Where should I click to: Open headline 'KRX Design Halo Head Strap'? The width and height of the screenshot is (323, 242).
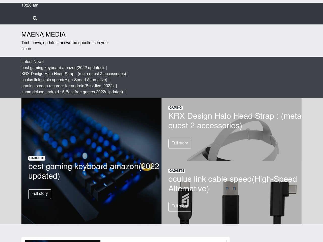click(235, 121)
